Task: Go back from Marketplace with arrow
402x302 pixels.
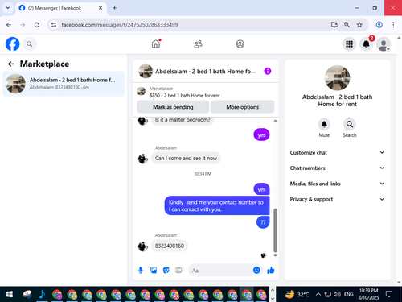Action: pos(11,64)
